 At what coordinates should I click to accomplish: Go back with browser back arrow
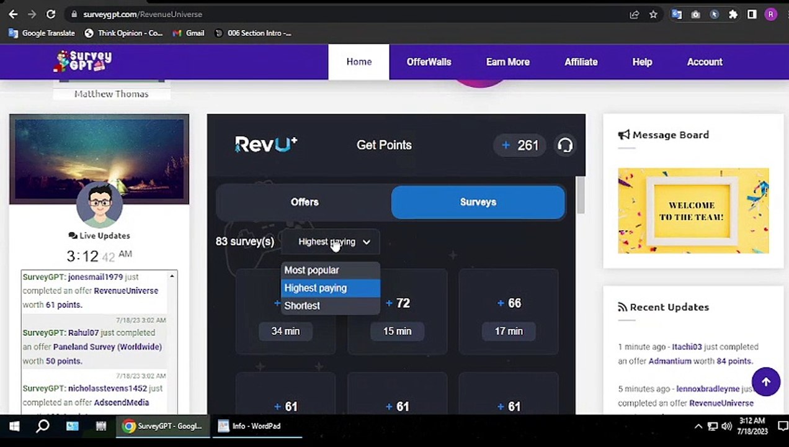coord(13,14)
